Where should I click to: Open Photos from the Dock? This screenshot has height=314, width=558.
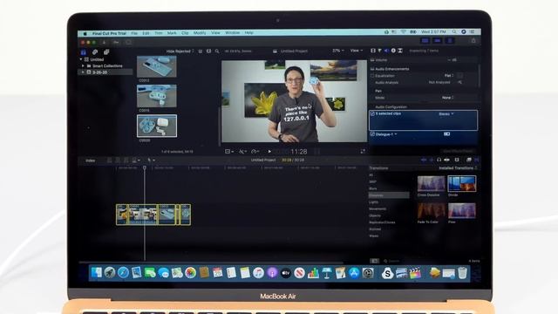point(190,273)
